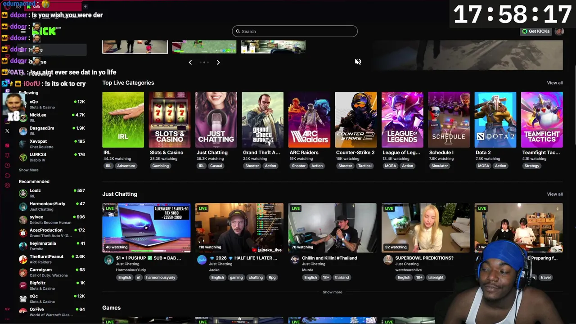576x324 pixels.
Task: Open Carrotyum in Recommended channels
Action: [x=52, y=272]
